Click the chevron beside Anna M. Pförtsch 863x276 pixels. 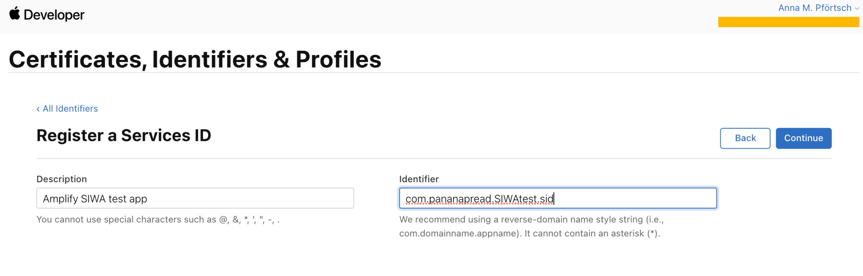(858, 8)
